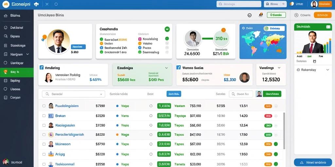Click the trophy icon in the highlighted green sidebar item
Image resolution: width=335 pixels, height=167 pixels.
tap(6, 72)
